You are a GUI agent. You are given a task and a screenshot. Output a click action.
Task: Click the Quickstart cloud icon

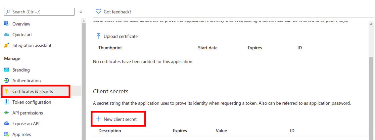(6, 35)
